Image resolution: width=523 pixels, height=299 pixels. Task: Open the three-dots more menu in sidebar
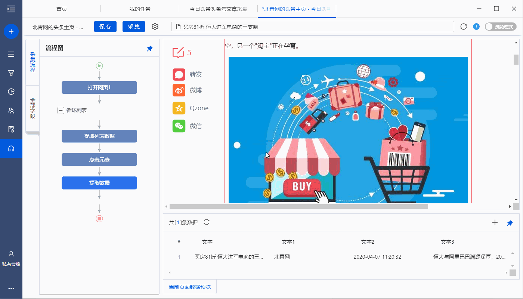coord(11,289)
